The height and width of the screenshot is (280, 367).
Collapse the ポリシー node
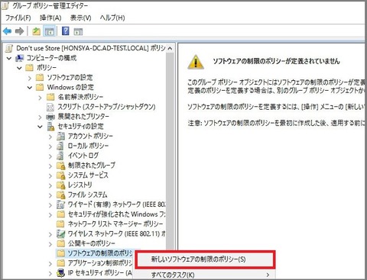19,68
